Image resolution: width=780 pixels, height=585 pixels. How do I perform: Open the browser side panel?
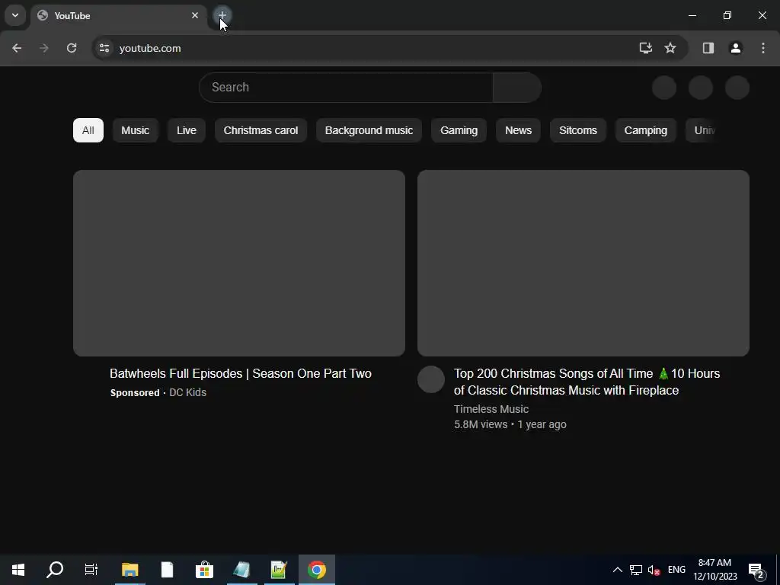(708, 48)
